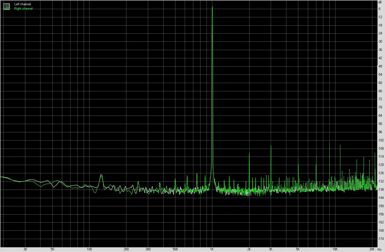Image resolution: width=385 pixels, height=252 pixels.
Task: Select the Right channel legend label
Action: click(23, 9)
